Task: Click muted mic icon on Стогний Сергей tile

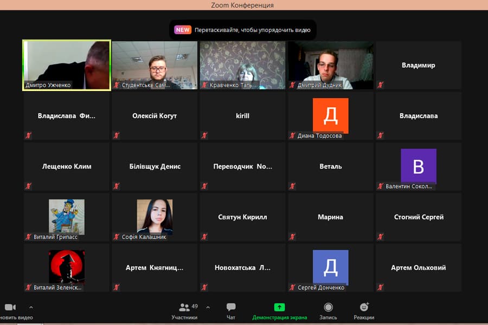Action: [x=380, y=237]
